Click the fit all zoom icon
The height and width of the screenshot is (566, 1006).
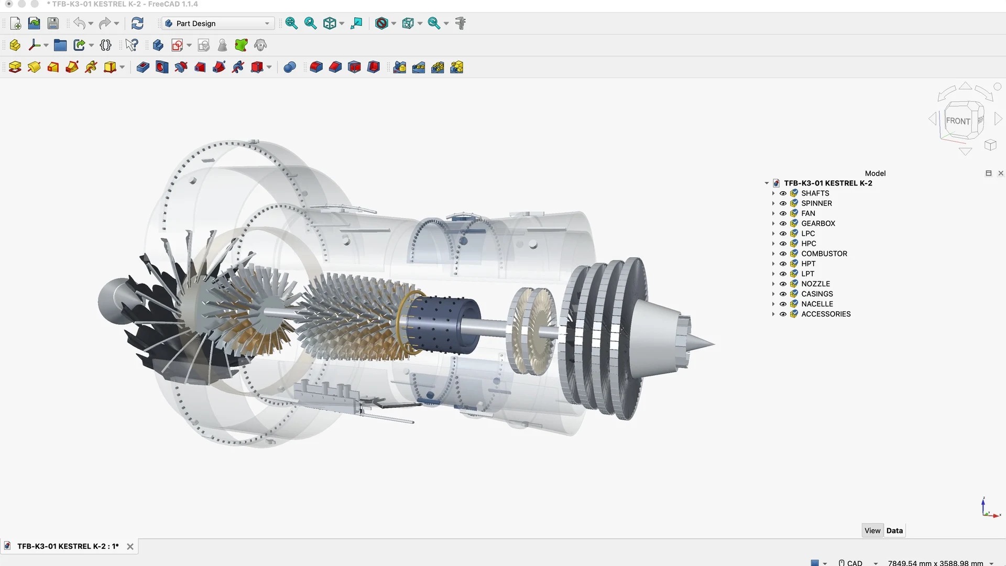point(291,24)
